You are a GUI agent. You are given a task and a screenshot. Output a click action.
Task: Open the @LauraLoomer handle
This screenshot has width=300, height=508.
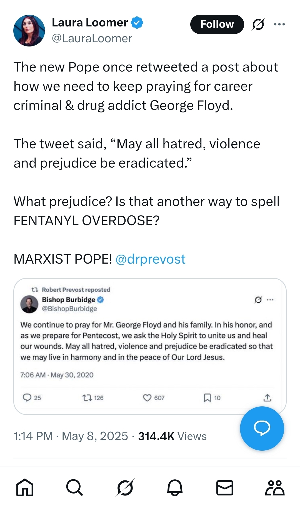point(92,39)
